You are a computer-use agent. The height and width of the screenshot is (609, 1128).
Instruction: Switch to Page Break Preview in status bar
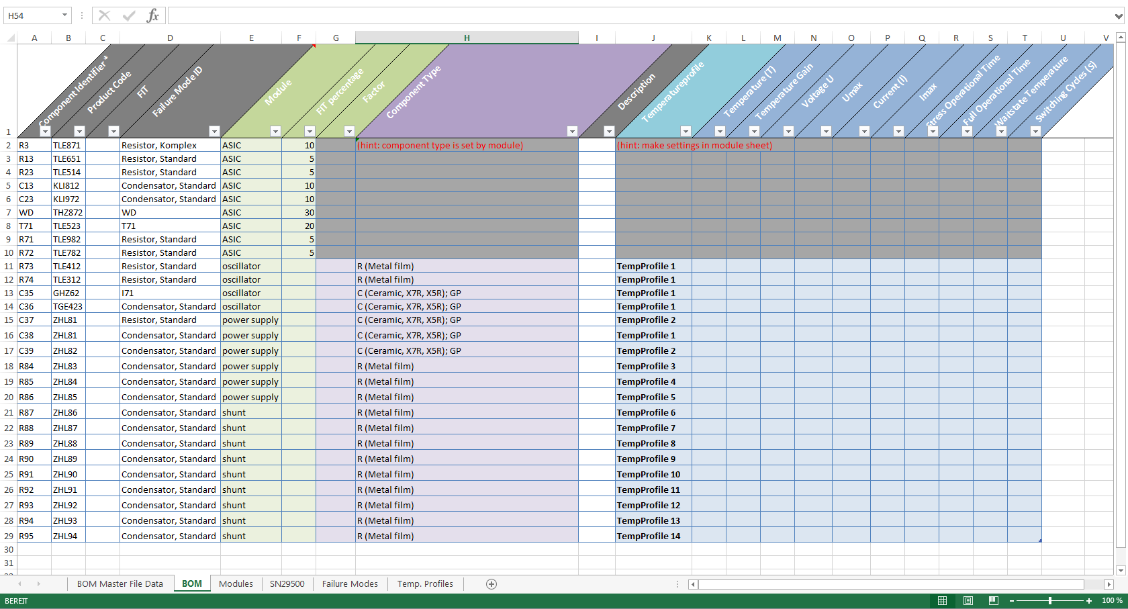[994, 601]
